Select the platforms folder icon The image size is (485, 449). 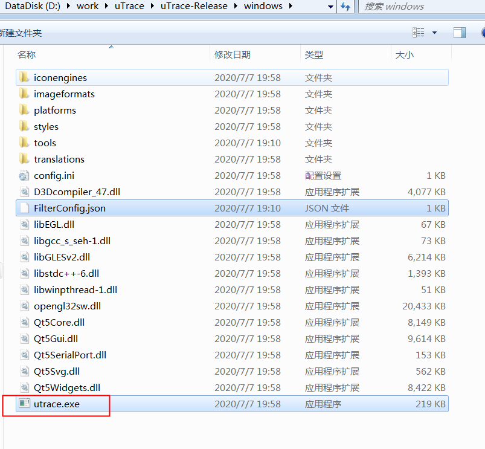[x=24, y=110]
